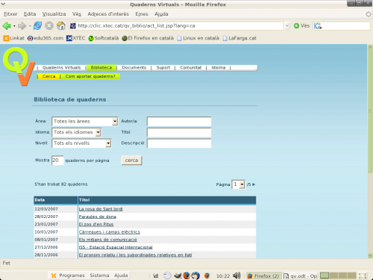Select the Idioma tab in site navigation
Screen dimensions: 373x280
[219, 67]
